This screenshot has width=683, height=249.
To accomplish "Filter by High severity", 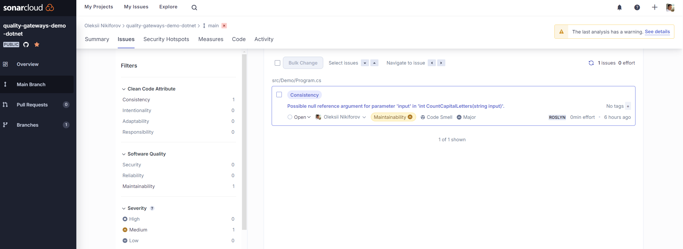I will click(x=178, y=219).
